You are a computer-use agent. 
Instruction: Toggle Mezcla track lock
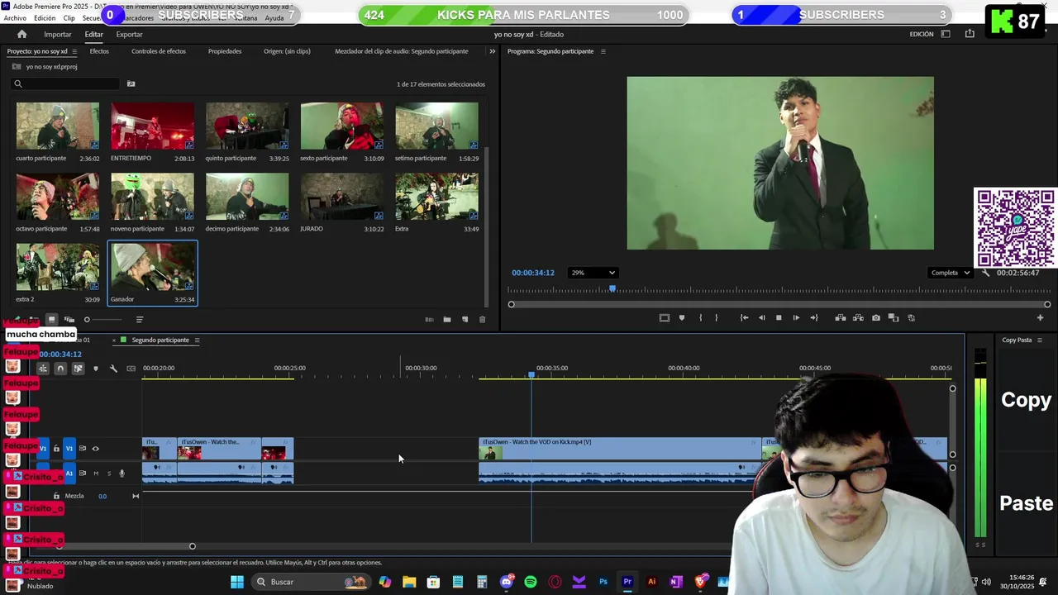click(56, 496)
